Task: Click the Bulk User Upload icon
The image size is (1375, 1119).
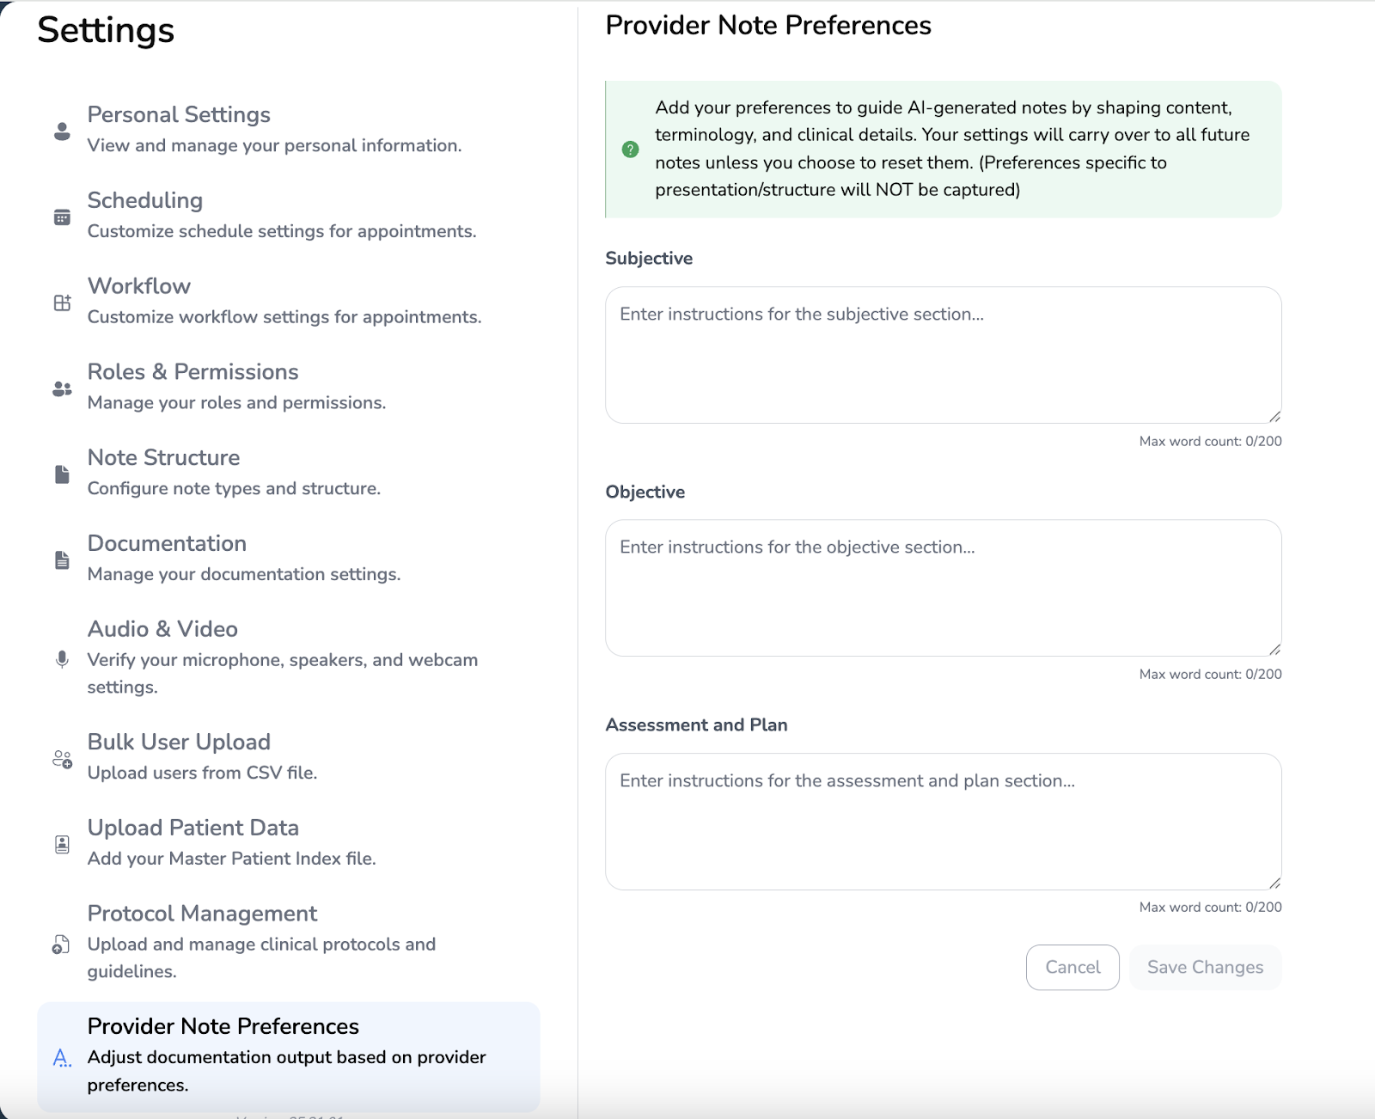Action: pos(62,759)
